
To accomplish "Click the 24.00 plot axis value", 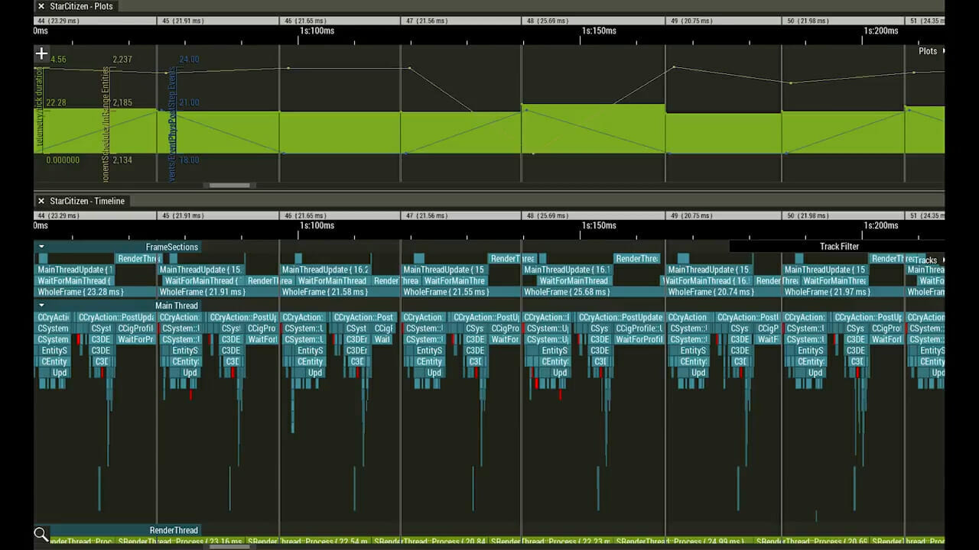I will [x=189, y=60].
